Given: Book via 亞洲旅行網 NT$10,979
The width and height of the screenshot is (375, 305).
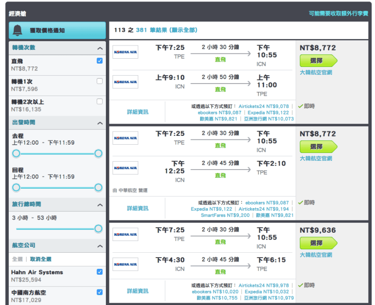Looking at the screenshot, I should click(269, 298).
